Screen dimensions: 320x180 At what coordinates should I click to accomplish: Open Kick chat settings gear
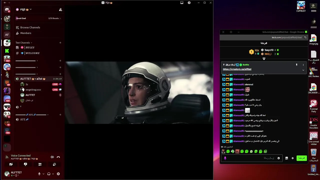point(292,158)
